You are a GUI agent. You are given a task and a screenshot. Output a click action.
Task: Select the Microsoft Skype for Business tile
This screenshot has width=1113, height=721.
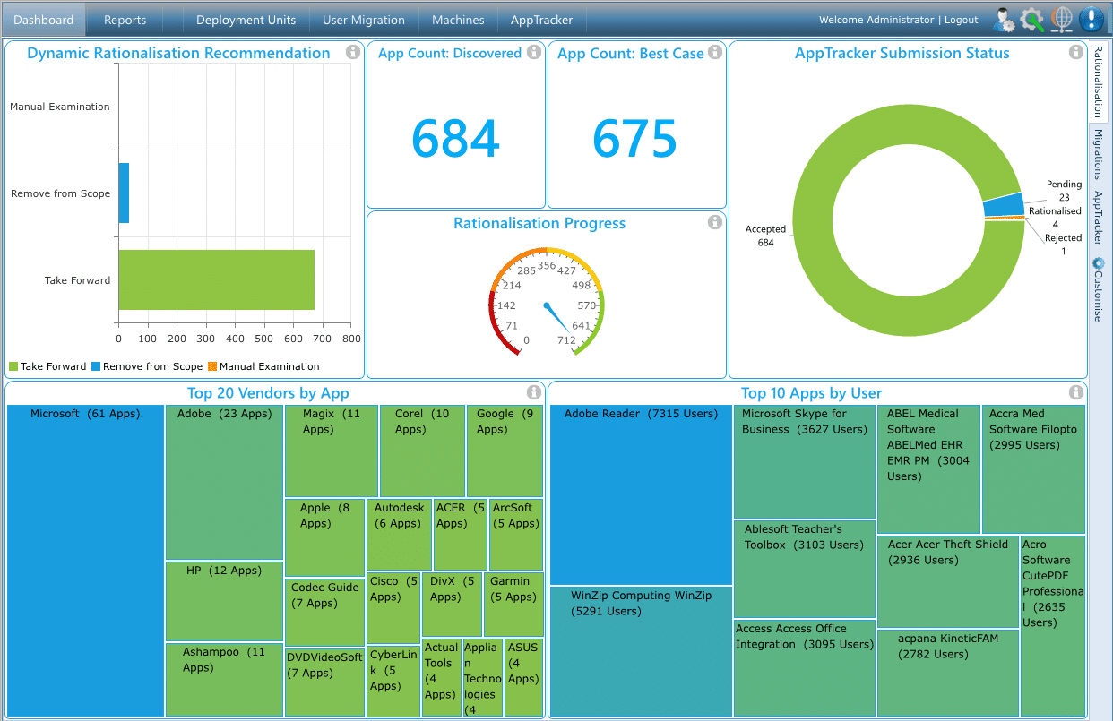click(x=804, y=461)
